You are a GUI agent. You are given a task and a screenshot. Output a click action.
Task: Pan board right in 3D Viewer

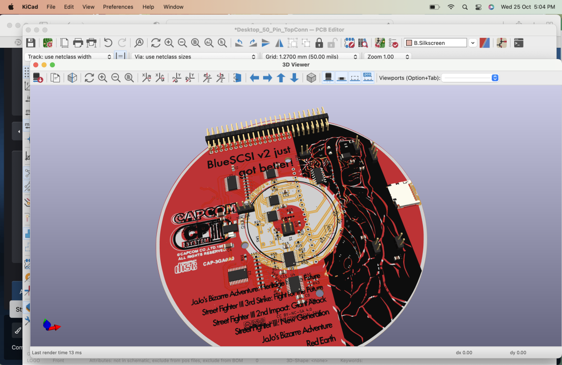pyautogui.click(x=267, y=78)
